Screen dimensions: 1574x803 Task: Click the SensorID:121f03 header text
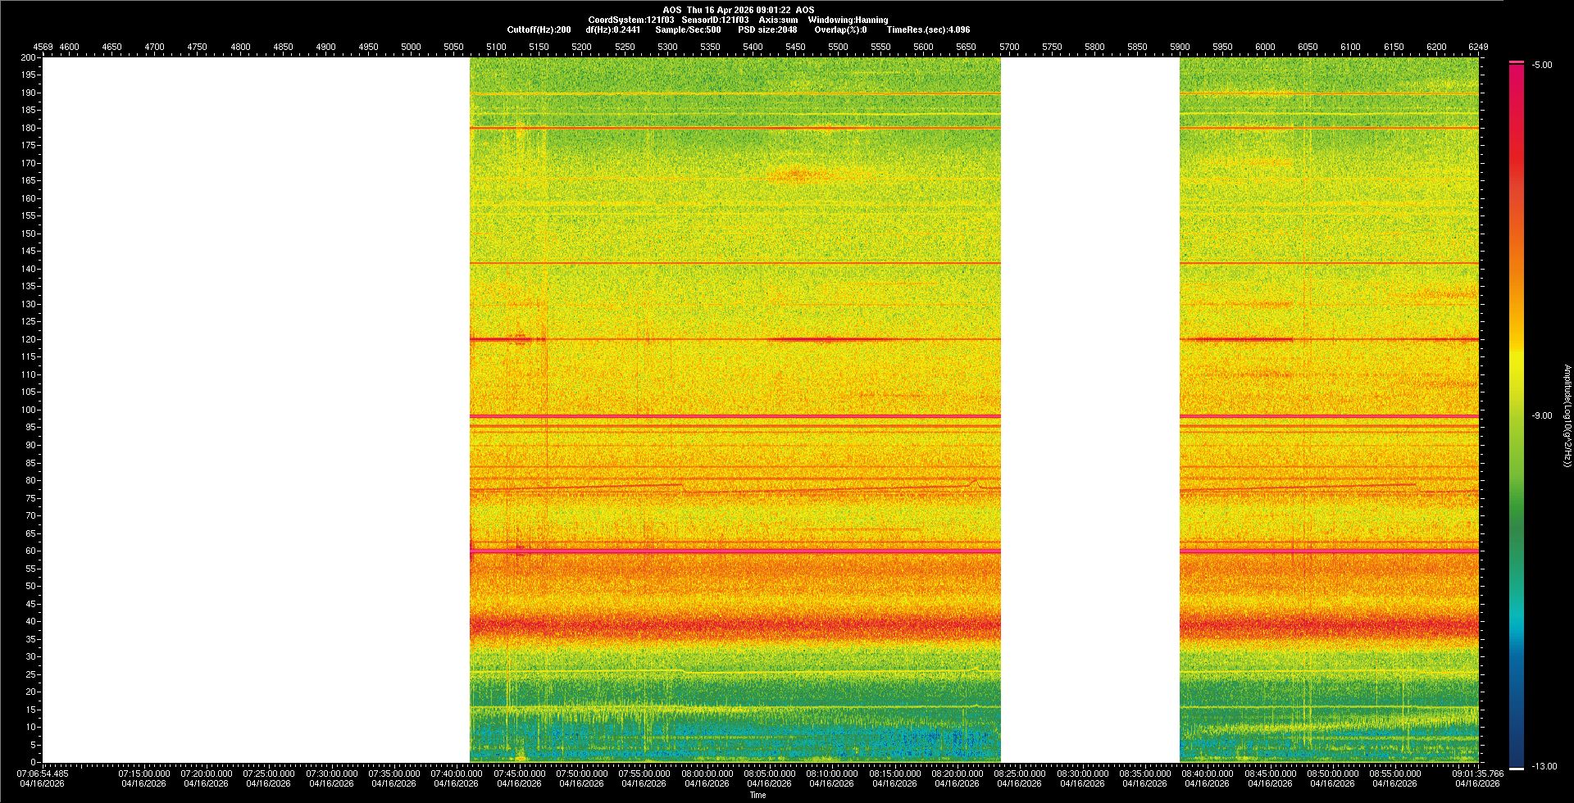pyautogui.click(x=715, y=20)
